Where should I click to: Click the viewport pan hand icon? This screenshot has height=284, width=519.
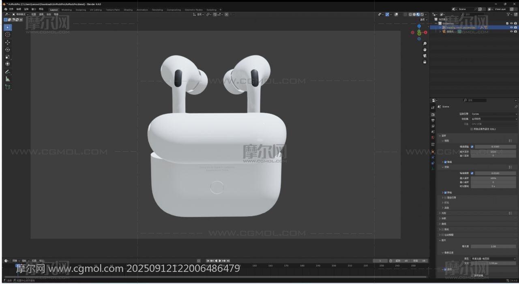point(425,50)
